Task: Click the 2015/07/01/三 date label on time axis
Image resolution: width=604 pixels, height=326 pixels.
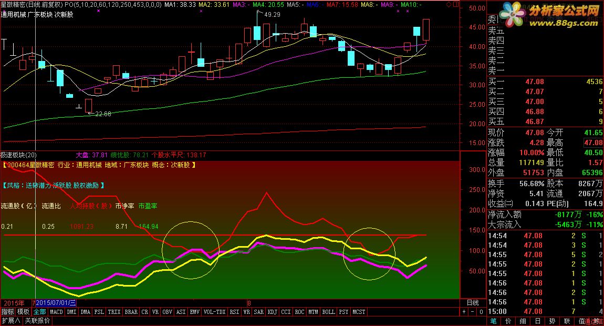Action: (x=56, y=303)
